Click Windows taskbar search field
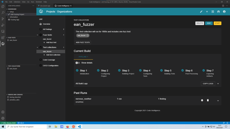Viewport: 230px width, 129px height. pos(26,127)
